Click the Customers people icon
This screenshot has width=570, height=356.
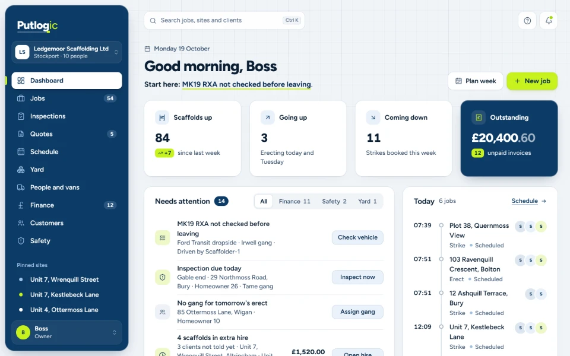point(21,223)
